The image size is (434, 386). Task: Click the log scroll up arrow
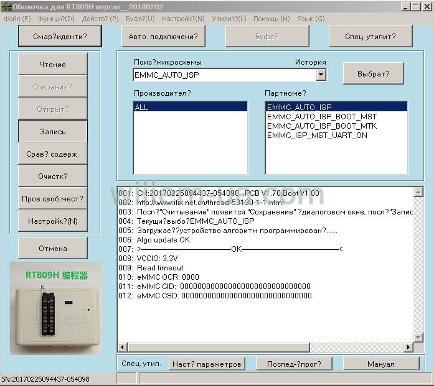[418, 191]
